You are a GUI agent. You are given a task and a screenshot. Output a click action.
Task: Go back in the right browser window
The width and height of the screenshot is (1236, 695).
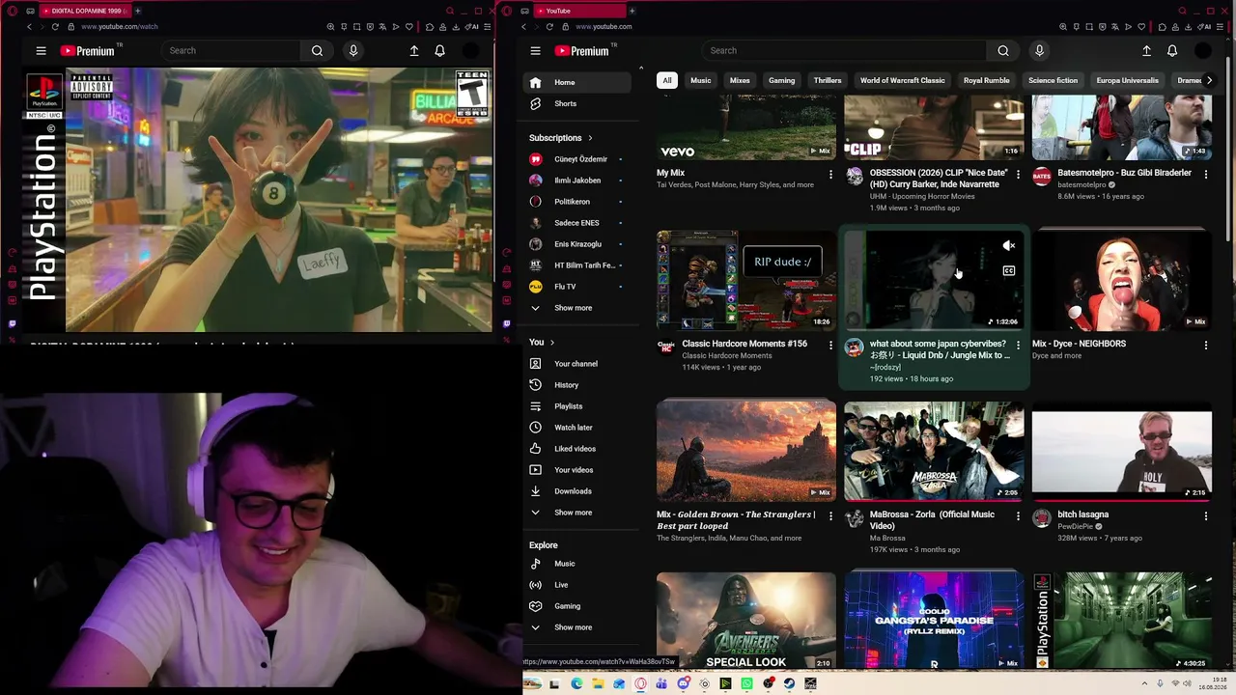coord(524,27)
